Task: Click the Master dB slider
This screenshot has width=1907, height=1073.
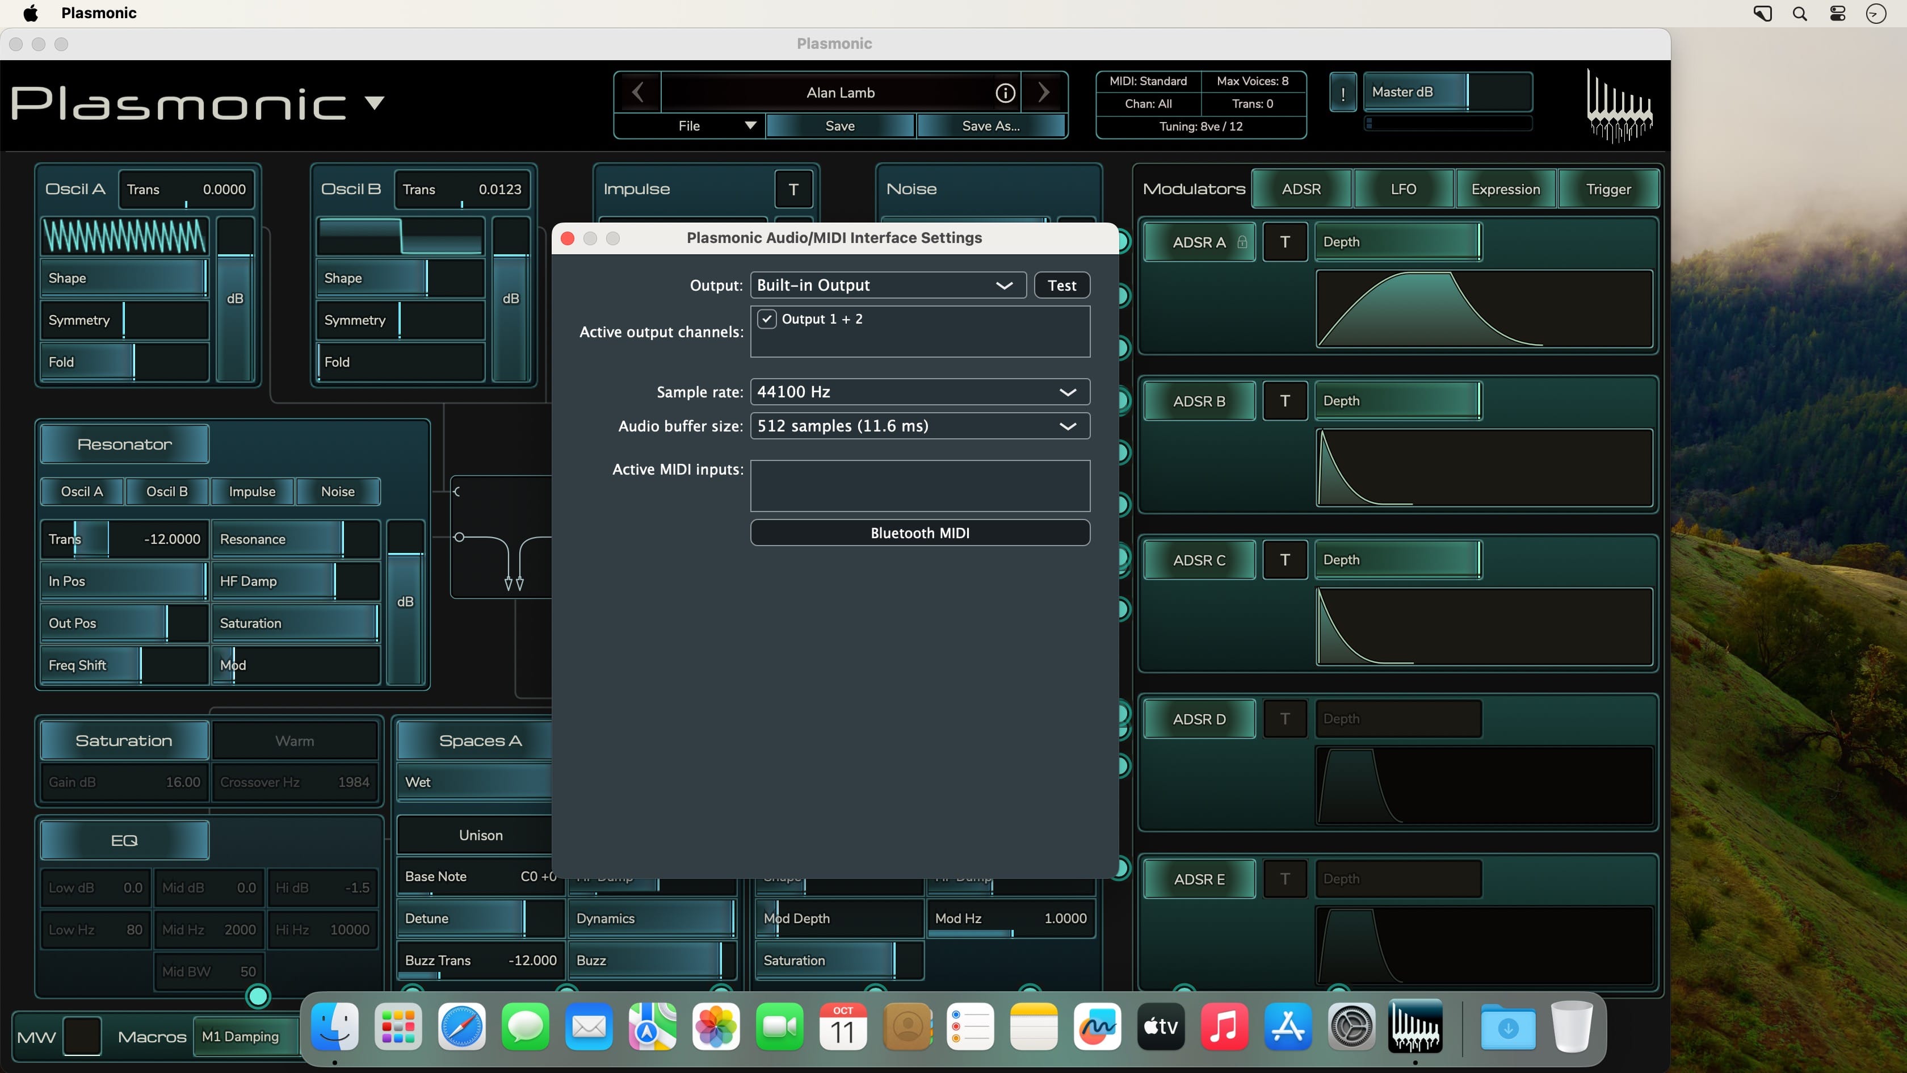Action: pos(1447,93)
